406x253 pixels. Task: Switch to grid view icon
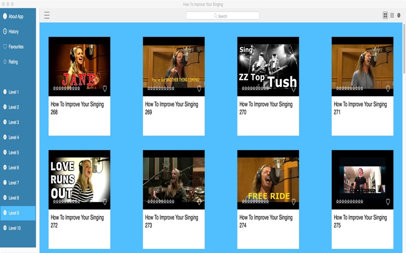[x=385, y=16]
